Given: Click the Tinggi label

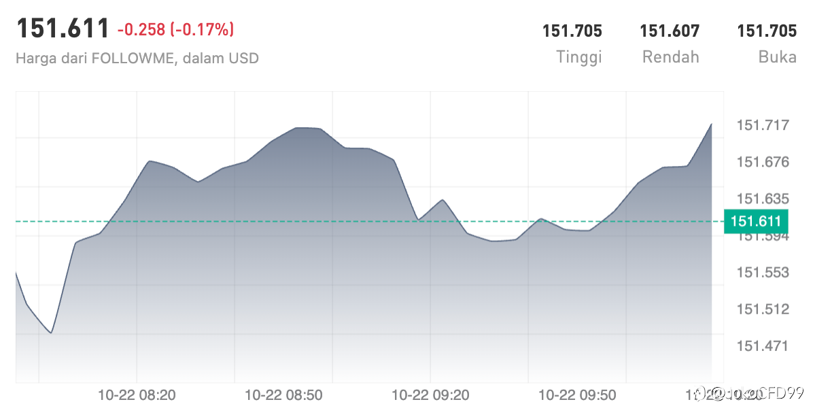Looking at the screenshot, I should click(x=579, y=57).
